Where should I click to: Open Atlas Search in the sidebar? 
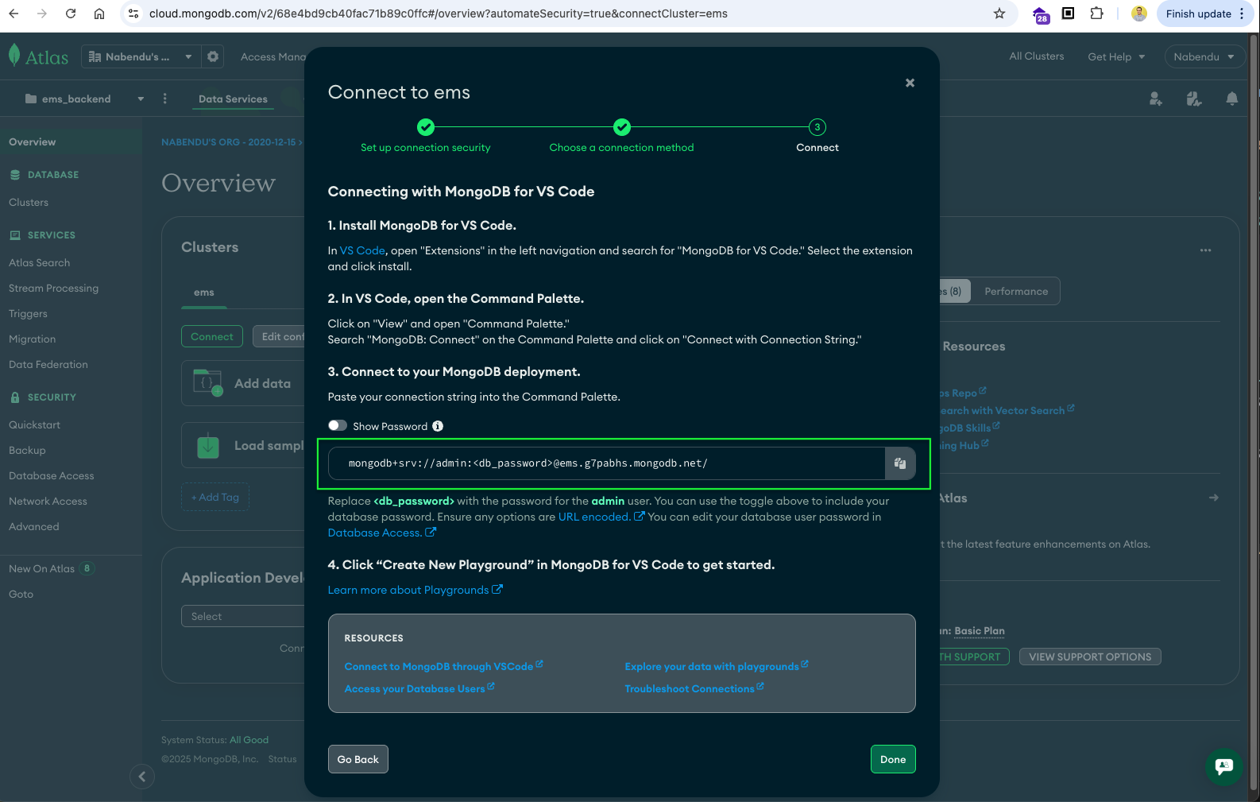39,262
